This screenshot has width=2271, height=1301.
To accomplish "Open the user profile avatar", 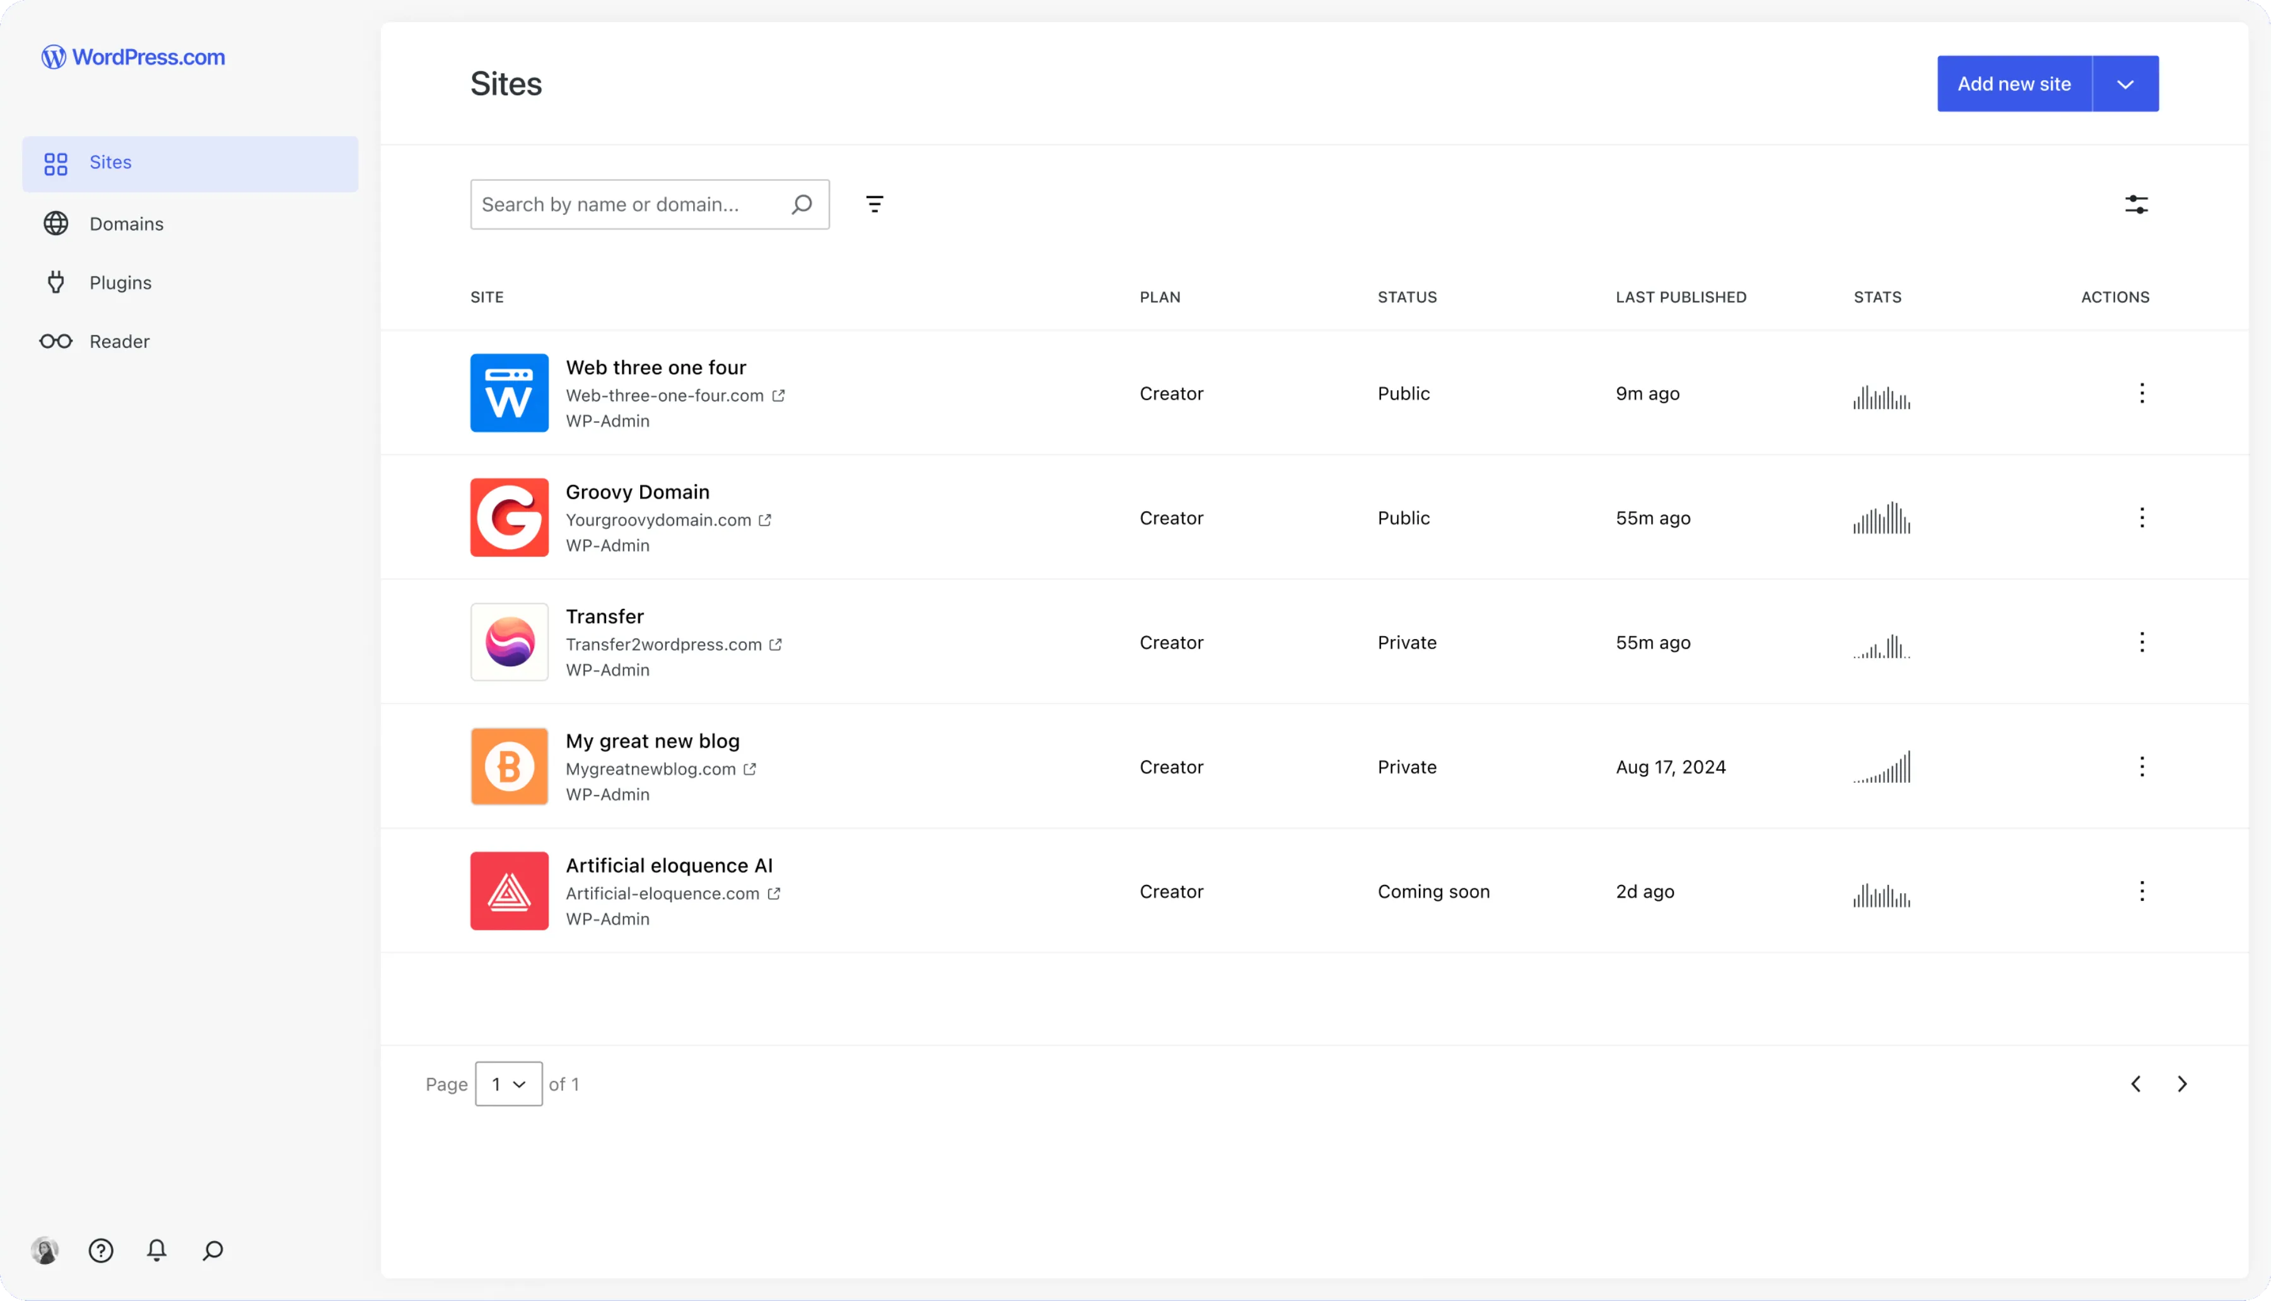I will pos(45,1250).
